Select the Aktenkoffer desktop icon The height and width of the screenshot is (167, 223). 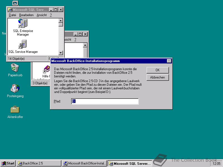tap(15, 109)
